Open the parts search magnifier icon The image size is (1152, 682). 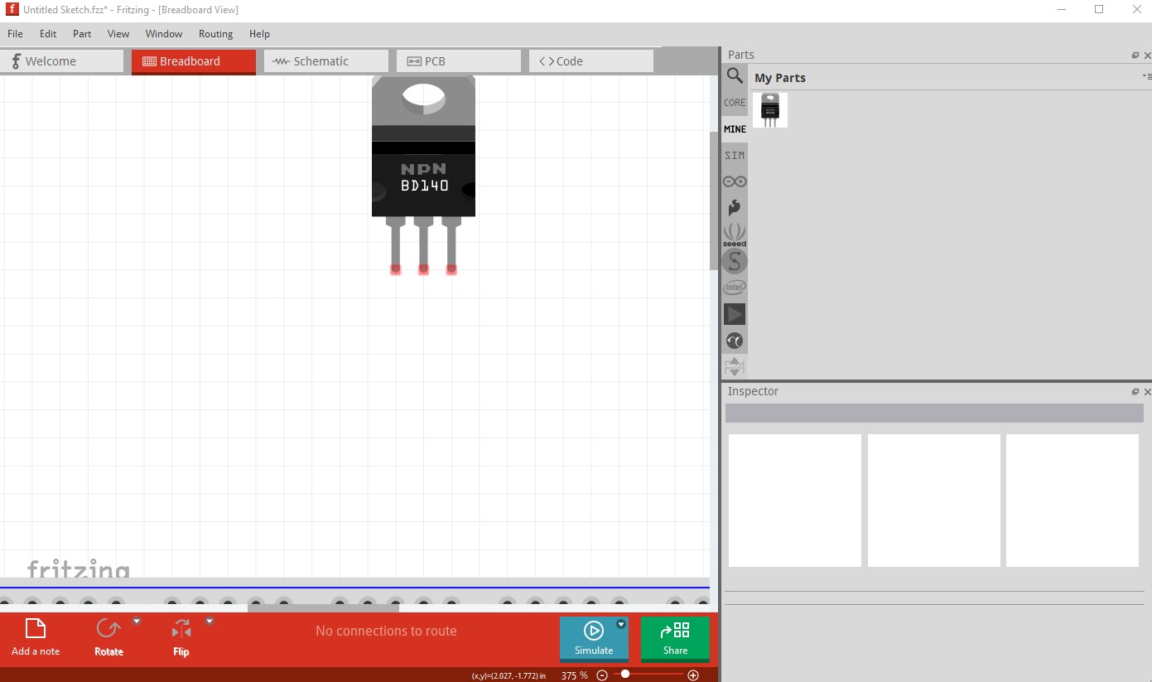tap(735, 76)
